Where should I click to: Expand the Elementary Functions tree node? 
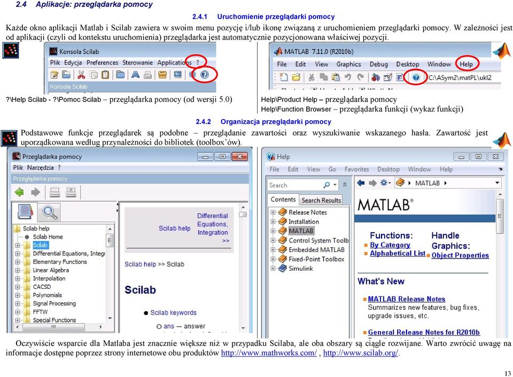point(18,262)
